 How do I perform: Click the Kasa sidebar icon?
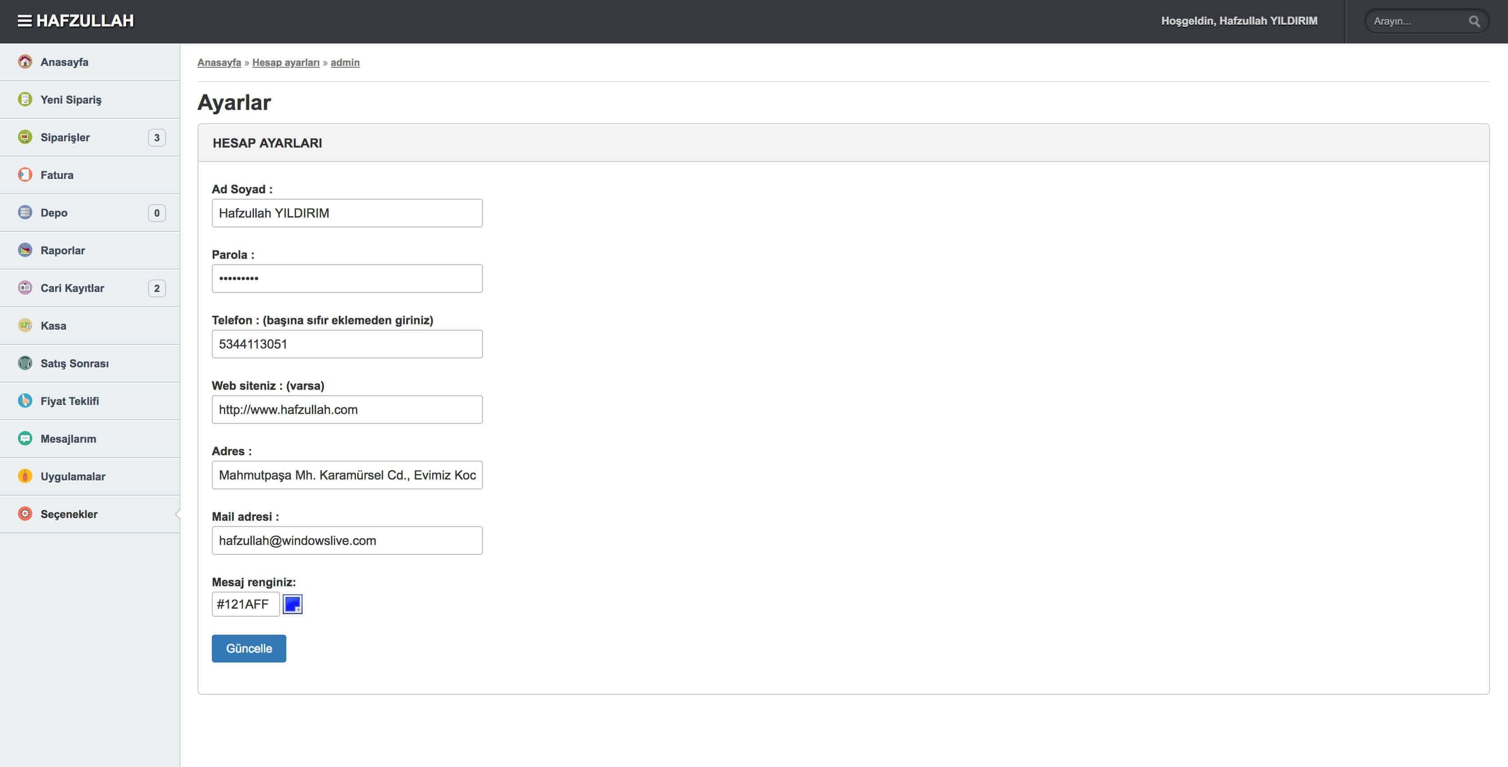pos(25,326)
